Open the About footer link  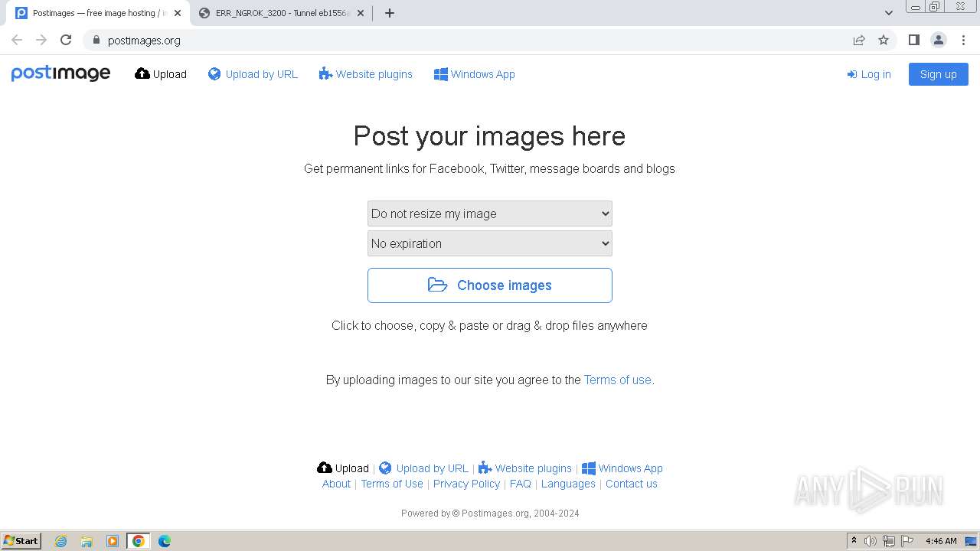pos(336,484)
